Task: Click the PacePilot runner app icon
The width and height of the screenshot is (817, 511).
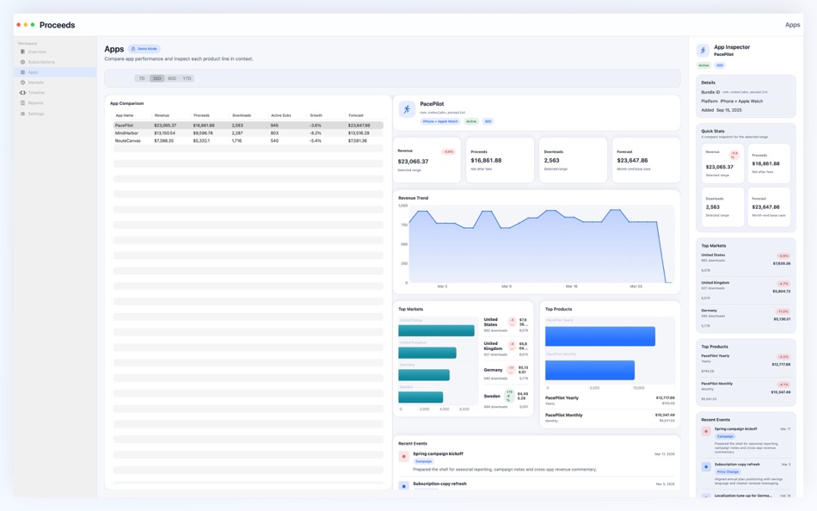Action: coord(407,109)
